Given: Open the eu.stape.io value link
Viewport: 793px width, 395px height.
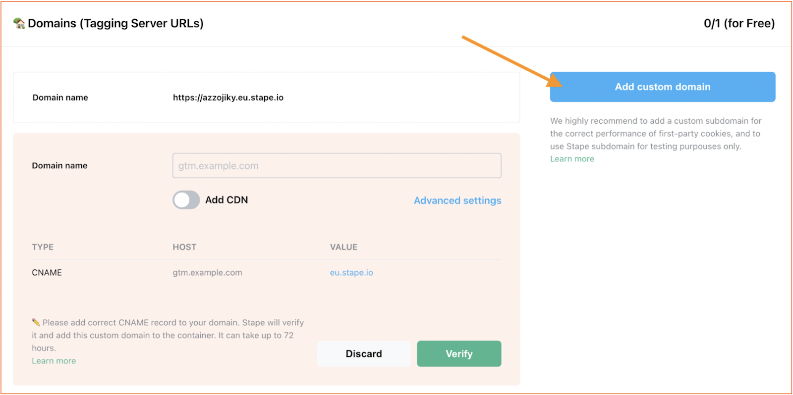Looking at the screenshot, I should 351,272.
